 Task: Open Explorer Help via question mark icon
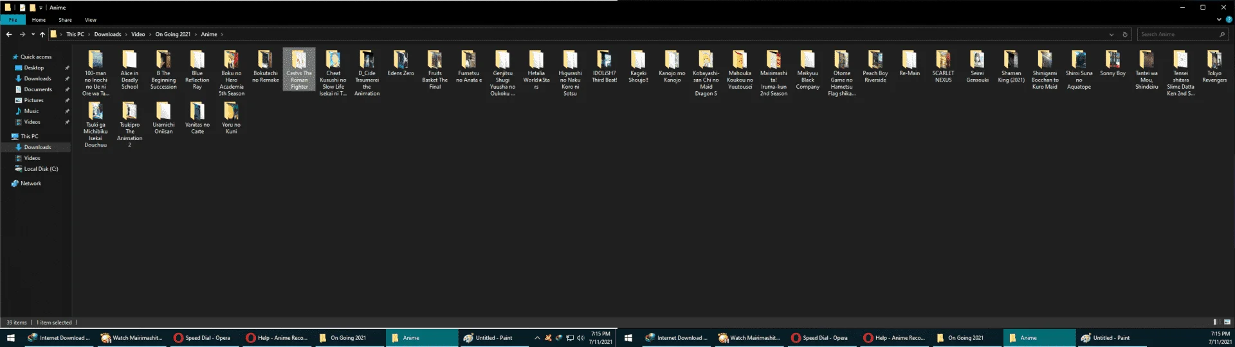pyautogui.click(x=1229, y=20)
